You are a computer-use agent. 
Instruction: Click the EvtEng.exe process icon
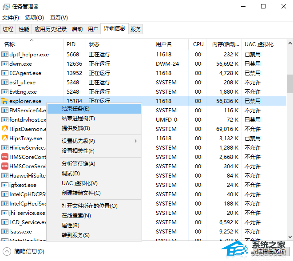tap(5, 92)
